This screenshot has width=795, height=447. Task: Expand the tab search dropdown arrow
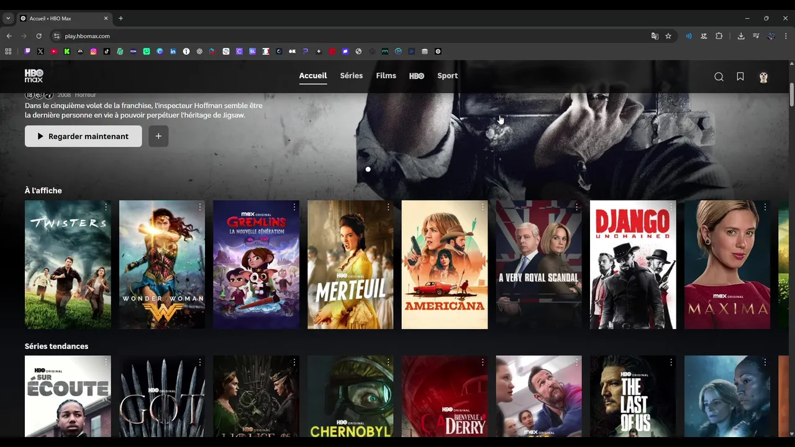coord(8,18)
